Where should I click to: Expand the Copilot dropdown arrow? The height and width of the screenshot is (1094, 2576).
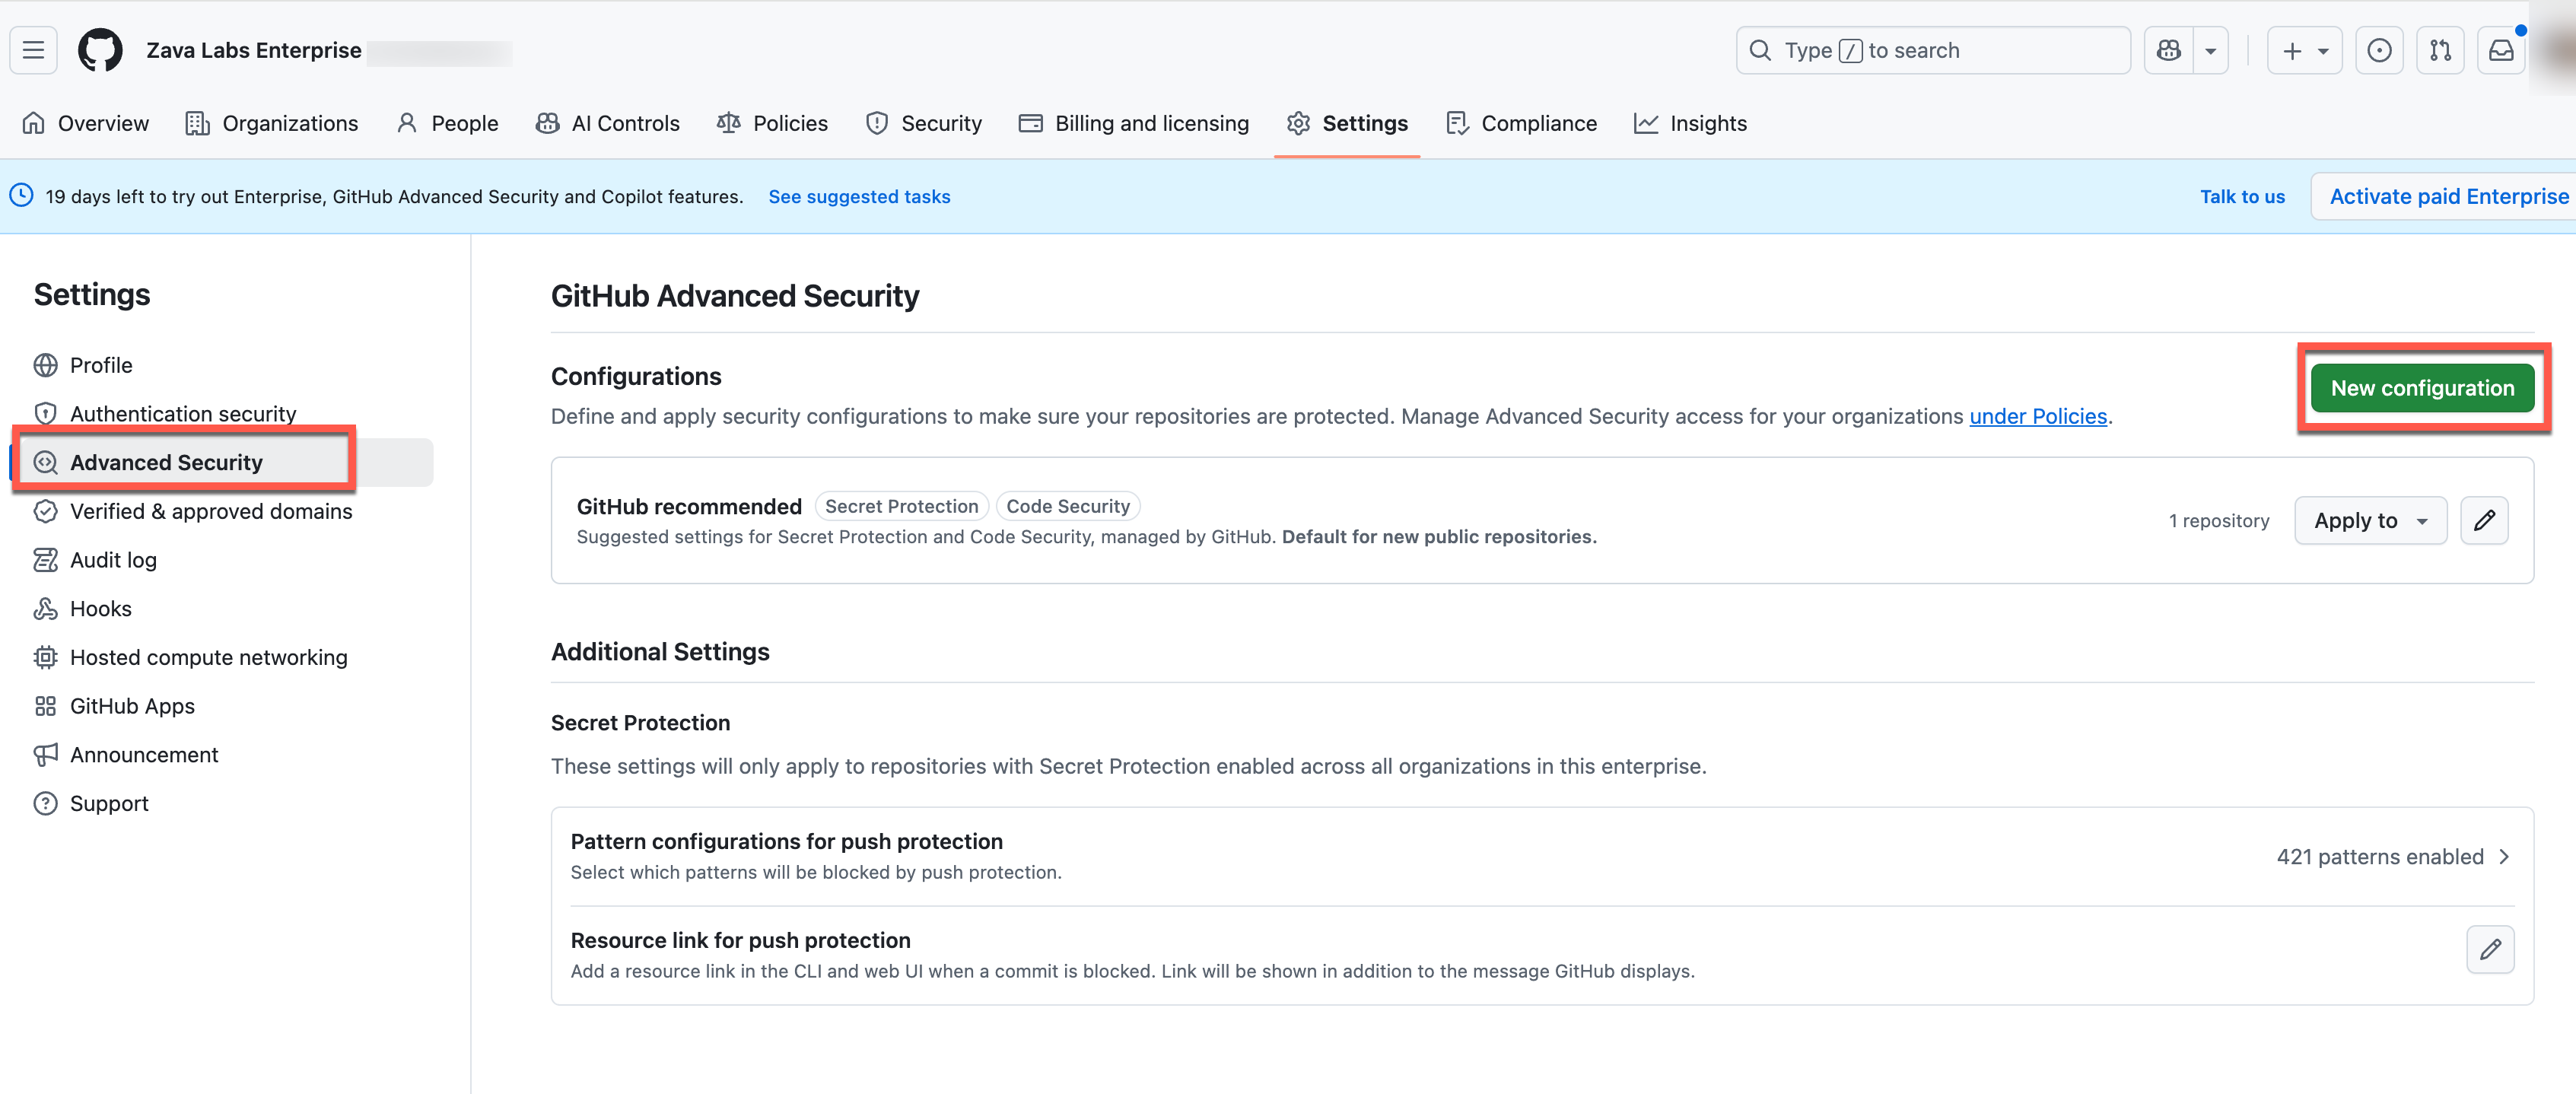pos(2211,50)
